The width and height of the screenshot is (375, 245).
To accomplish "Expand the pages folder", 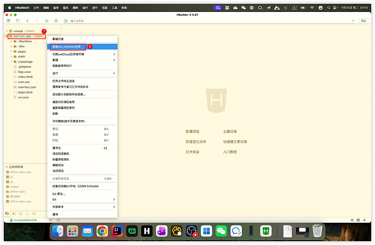I will coord(11,51).
